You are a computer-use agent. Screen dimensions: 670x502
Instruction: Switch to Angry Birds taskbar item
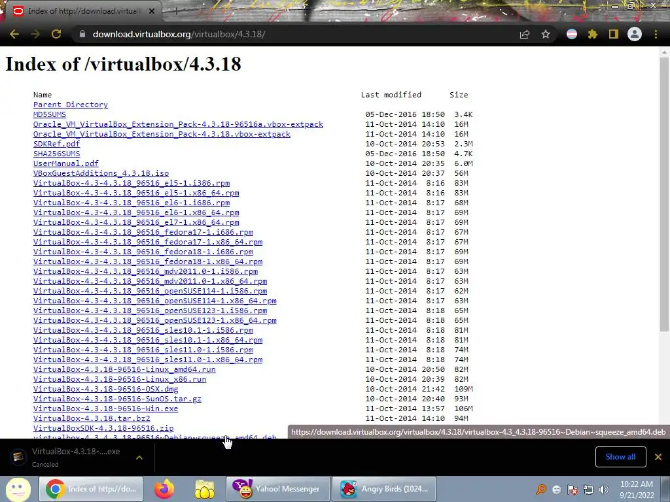pyautogui.click(x=384, y=489)
